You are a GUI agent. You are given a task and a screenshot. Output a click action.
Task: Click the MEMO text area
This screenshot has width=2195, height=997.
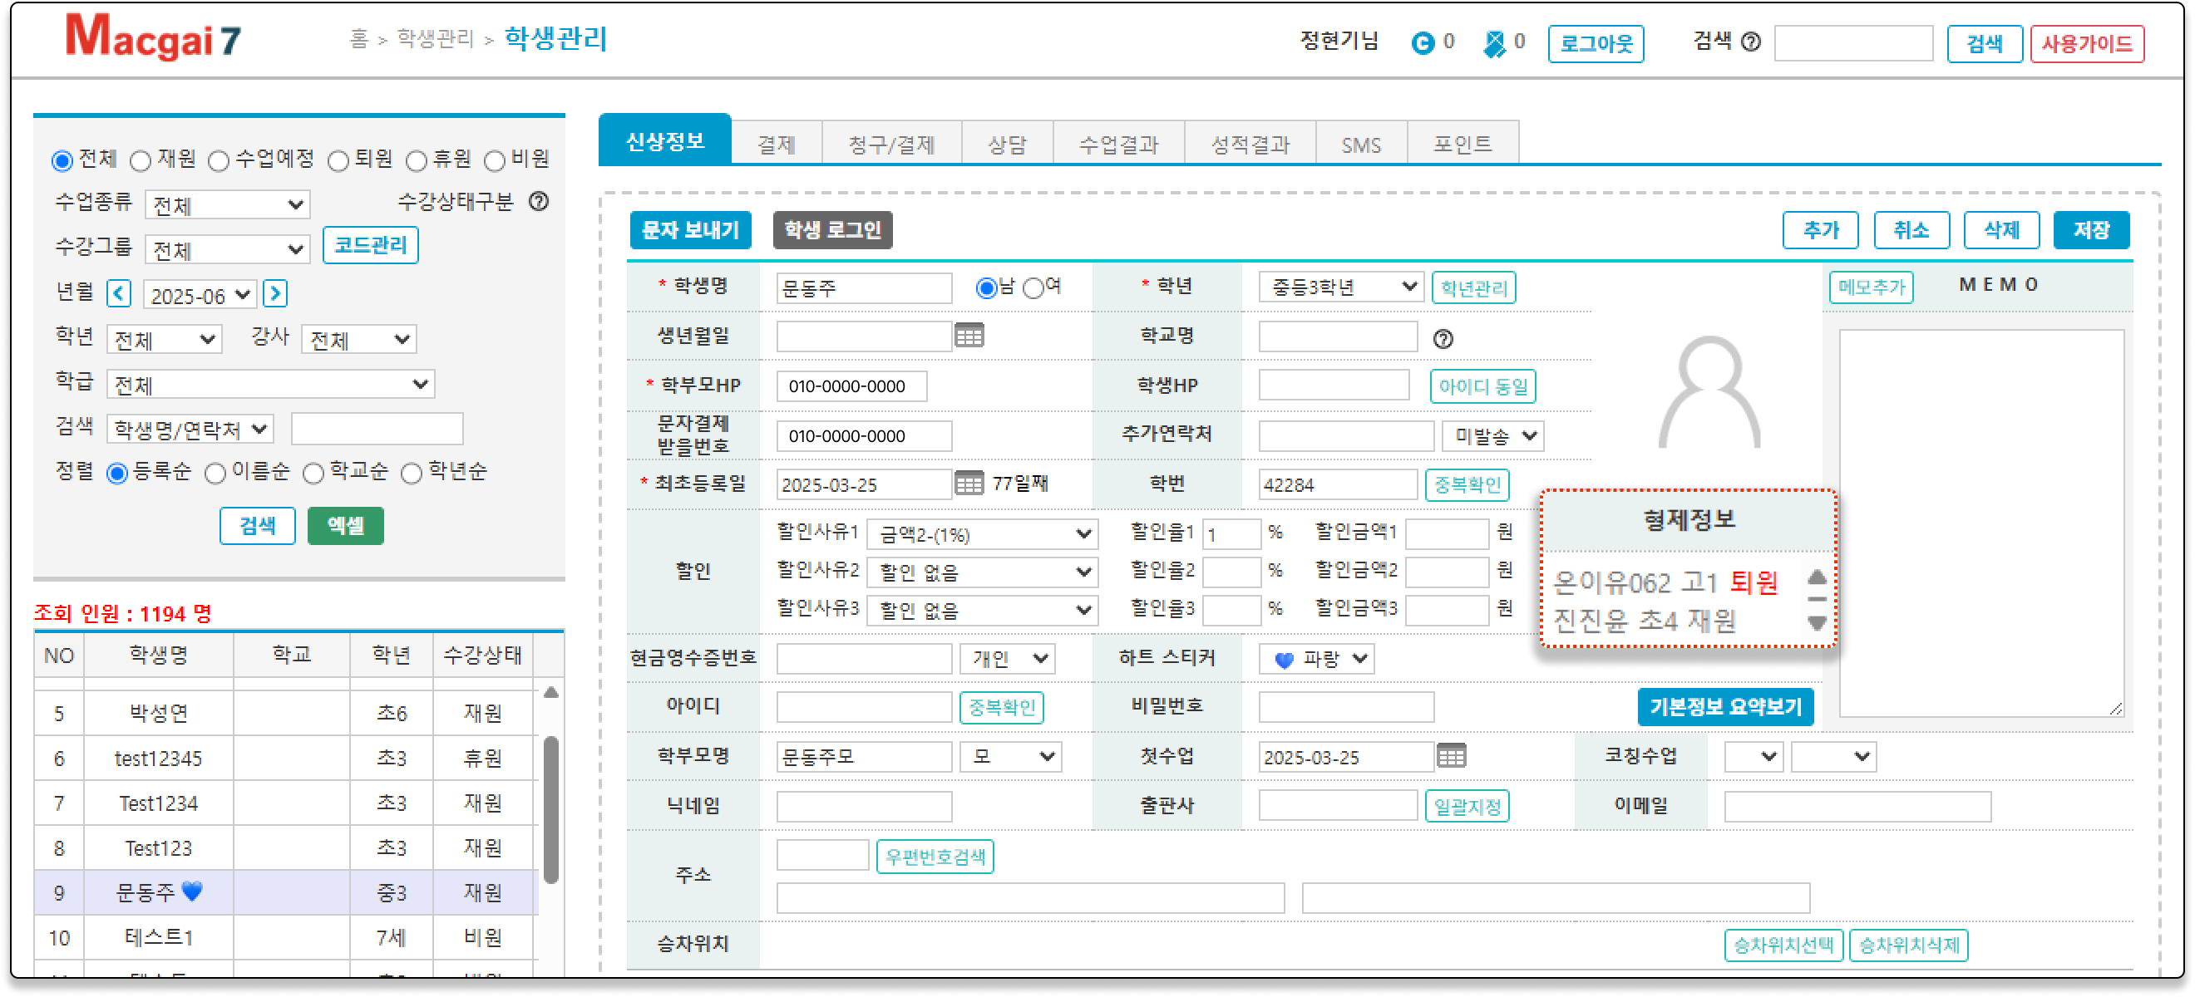1980,523
